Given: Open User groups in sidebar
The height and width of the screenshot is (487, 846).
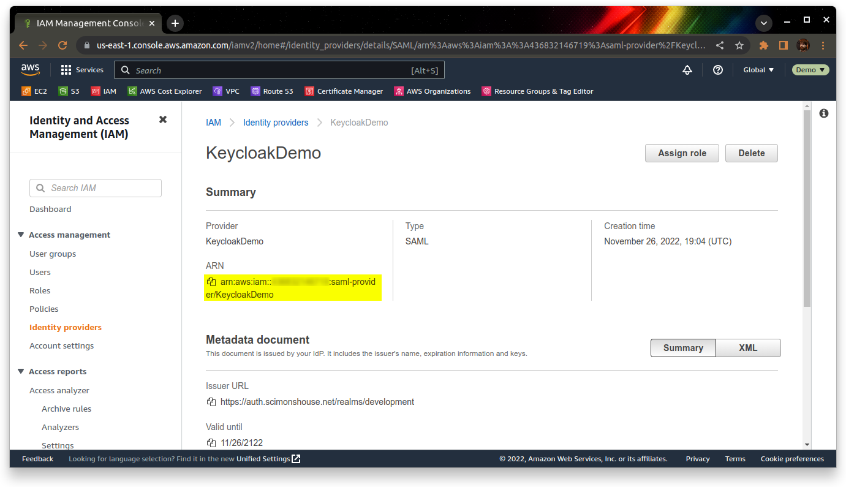Looking at the screenshot, I should coord(53,254).
